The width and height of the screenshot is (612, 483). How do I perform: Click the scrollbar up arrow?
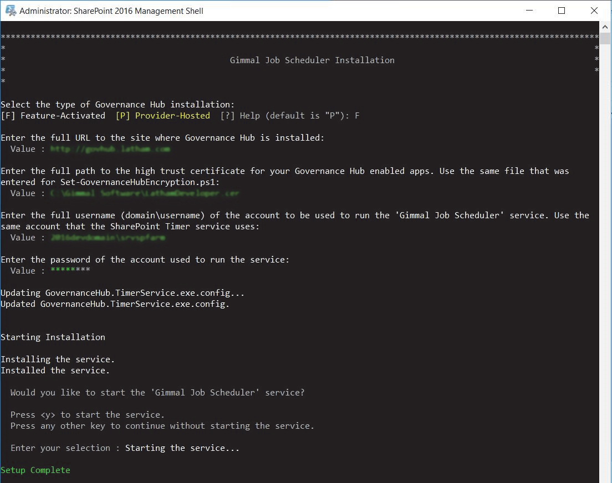[605, 27]
